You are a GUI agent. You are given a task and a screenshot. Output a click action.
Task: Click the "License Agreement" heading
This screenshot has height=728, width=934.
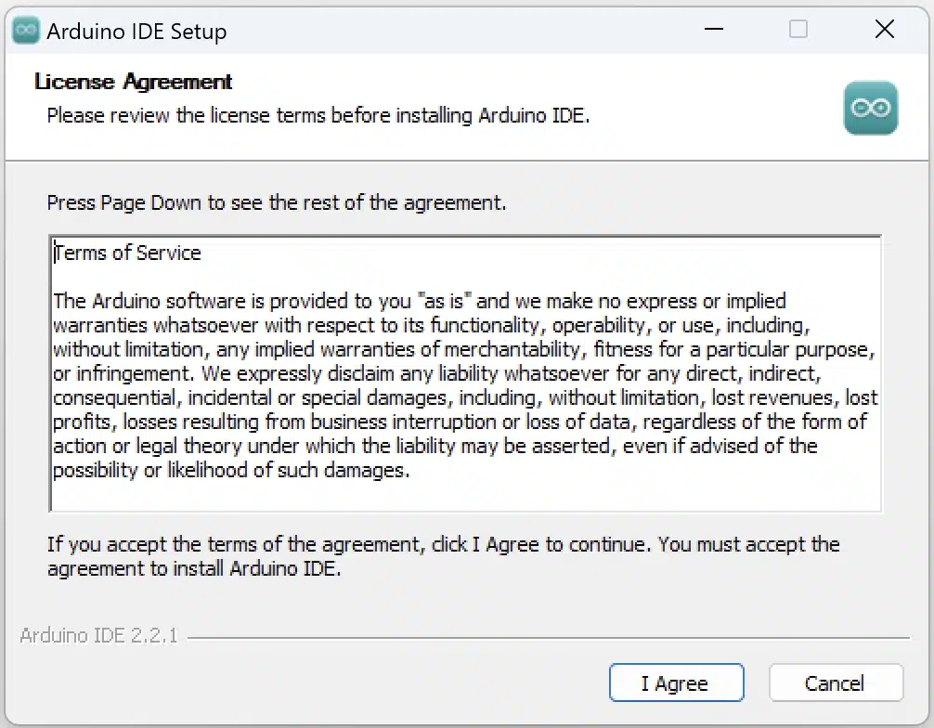pos(133,82)
